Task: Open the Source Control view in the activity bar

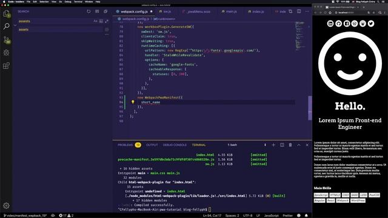Action: point(7,40)
